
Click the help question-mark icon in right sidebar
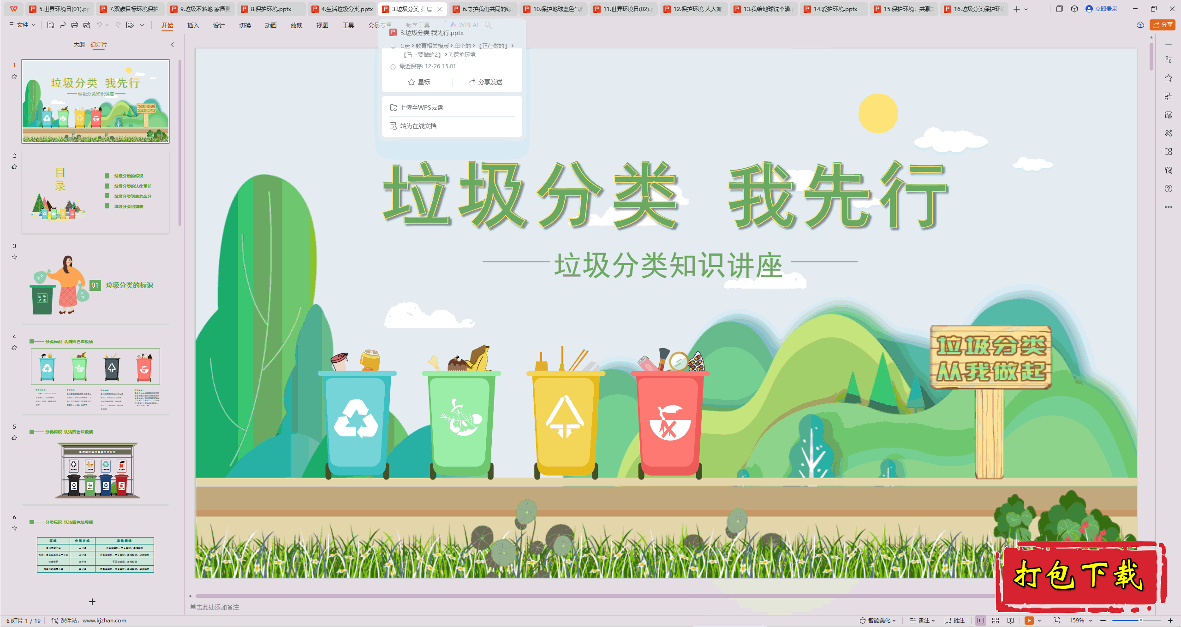pyautogui.click(x=1169, y=189)
